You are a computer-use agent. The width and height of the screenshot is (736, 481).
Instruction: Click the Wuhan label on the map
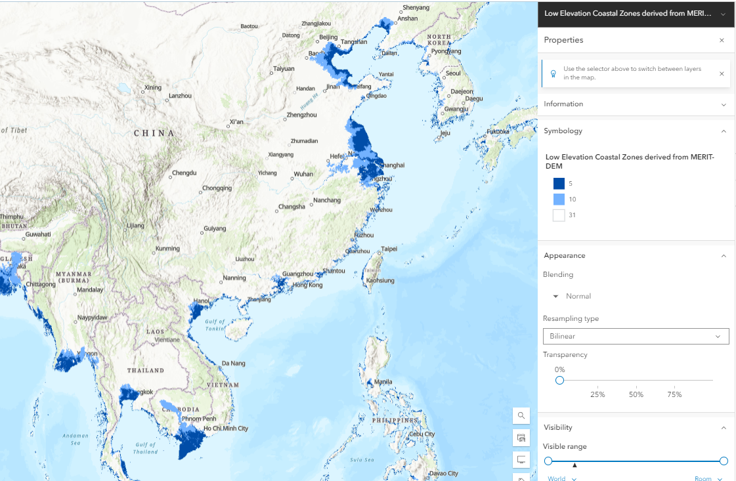tap(303, 174)
